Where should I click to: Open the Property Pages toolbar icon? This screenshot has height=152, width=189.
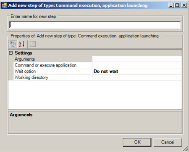(x=33, y=44)
